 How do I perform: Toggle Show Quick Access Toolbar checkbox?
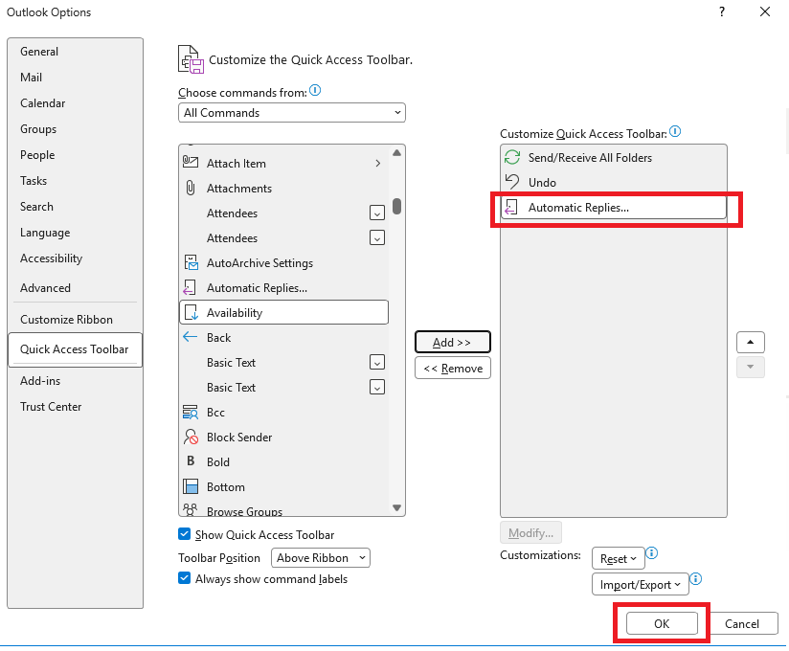click(184, 534)
